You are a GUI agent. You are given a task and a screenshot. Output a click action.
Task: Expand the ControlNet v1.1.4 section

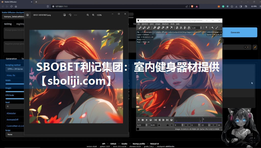15,126
